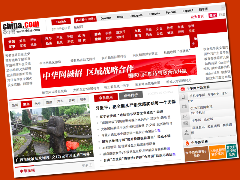Select the 城市 tab above the photo
Image resolution: width=240 pixels, height=180 pixels.
83,99
